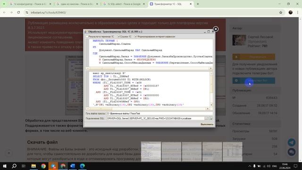The height and width of the screenshot is (170, 302).
Task: Open author Сергей Лесовой's avatar photo
Action: pyautogui.click(x=239, y=40)
